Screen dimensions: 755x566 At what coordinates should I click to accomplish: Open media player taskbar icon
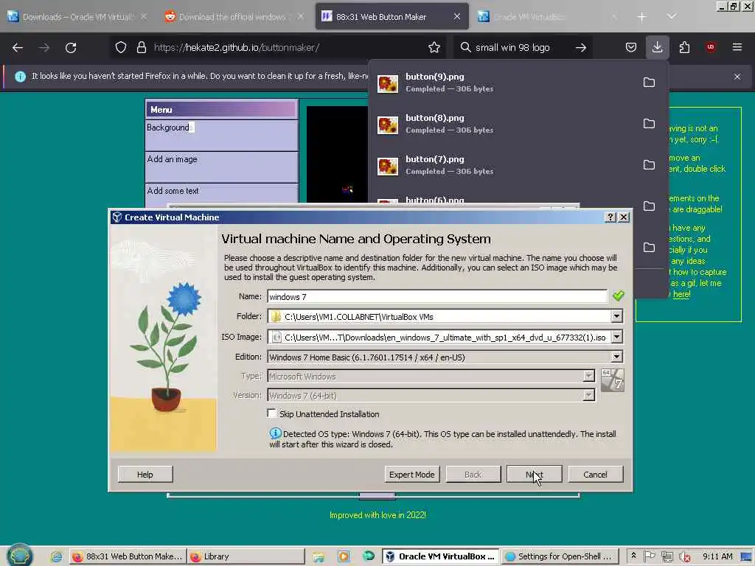tap(344, 556)
